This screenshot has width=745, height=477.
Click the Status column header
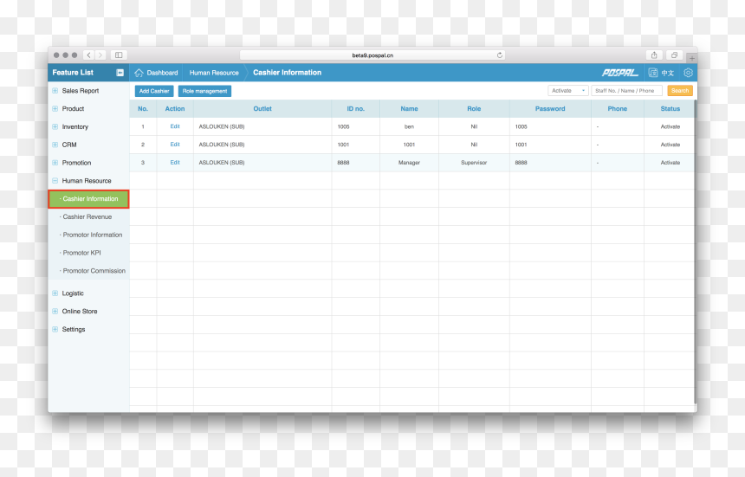670,109
